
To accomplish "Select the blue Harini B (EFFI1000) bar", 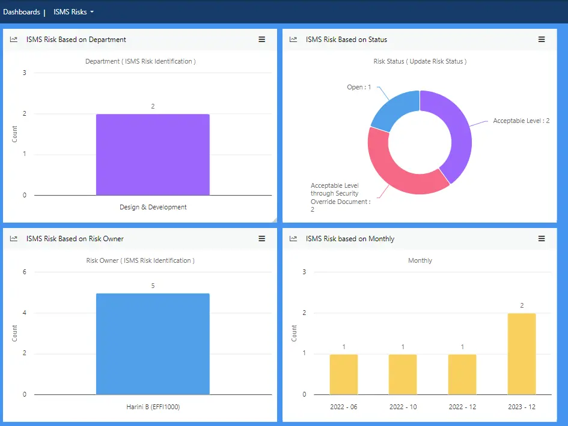I will click(x=153, y=343).
